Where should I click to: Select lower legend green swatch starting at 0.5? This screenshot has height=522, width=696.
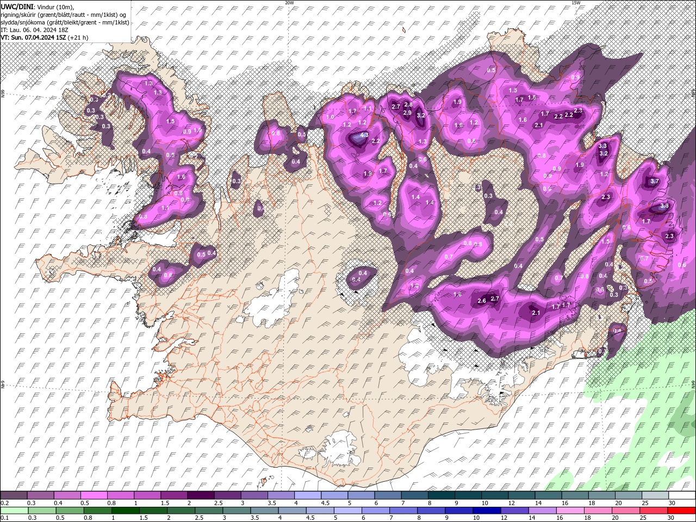69,510
